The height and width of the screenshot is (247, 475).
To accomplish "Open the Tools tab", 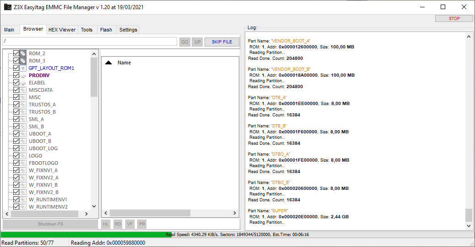I will click(86, 30).
